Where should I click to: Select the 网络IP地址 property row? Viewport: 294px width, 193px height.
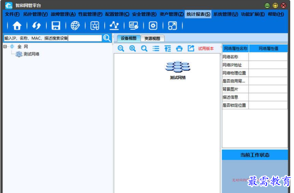coord(255,65)
